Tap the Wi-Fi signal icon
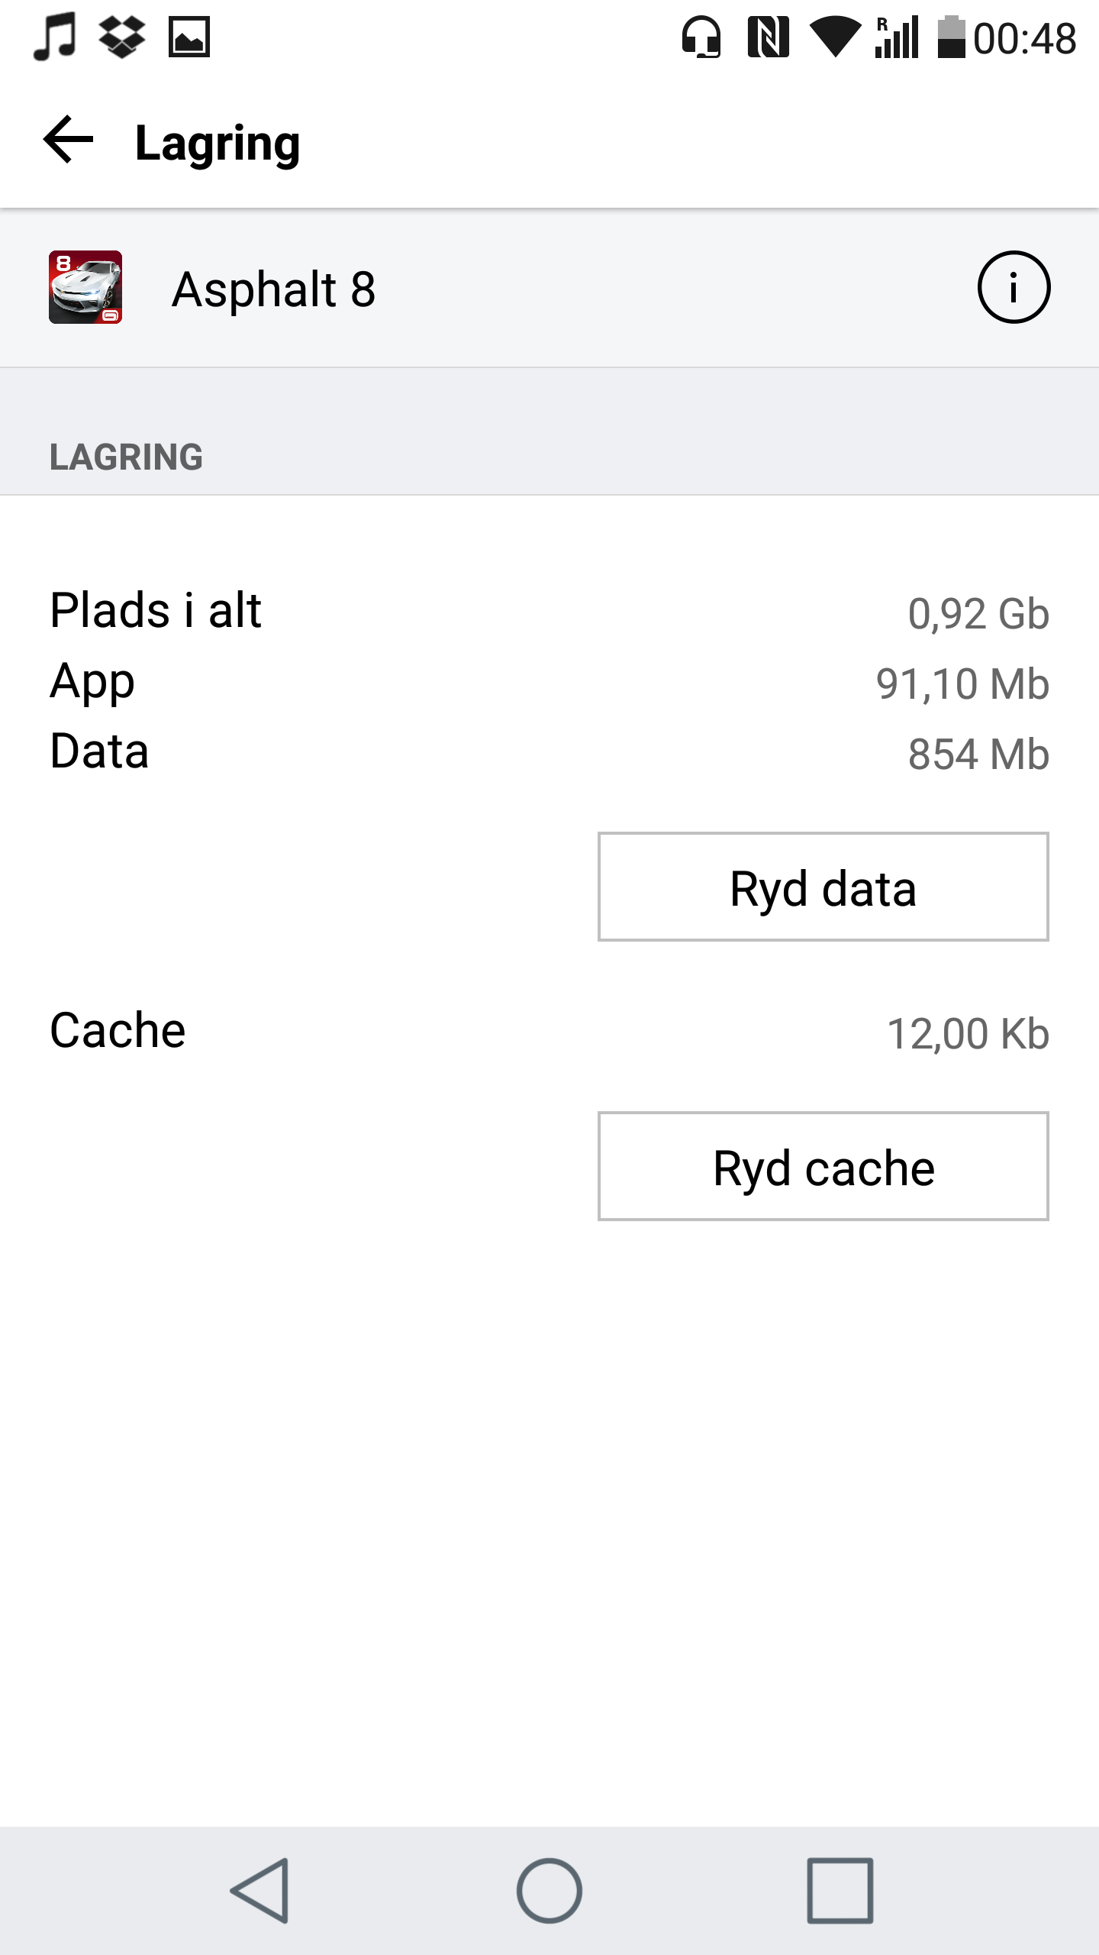The height and width of the screenshot is (1955, 1099). pyautogui.click(x=835, y=37)
